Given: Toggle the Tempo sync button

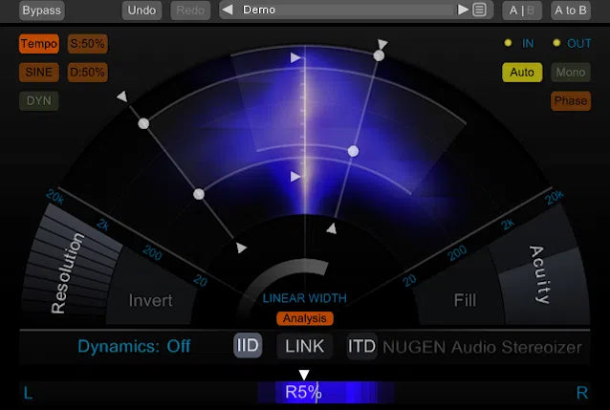Looking at the screenshot, I should coord(39,44).
